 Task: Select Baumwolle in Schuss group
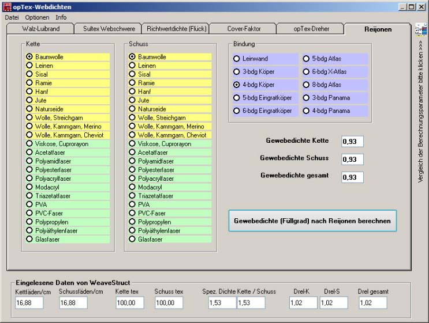[170, 57]
